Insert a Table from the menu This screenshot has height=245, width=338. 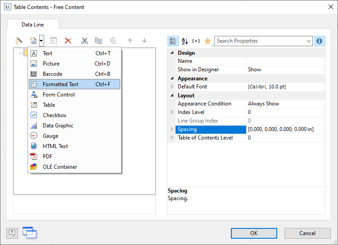point(74,105)
